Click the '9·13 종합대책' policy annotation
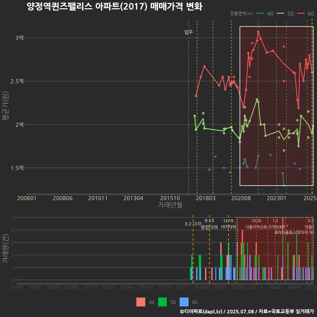Screen dimensions: 317x317 (x=209, y=224)
